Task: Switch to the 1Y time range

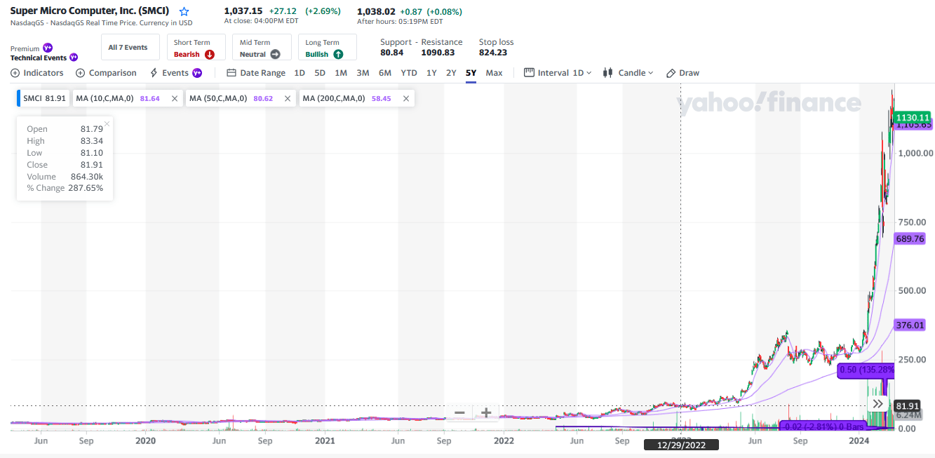Action: click(431, 73)
